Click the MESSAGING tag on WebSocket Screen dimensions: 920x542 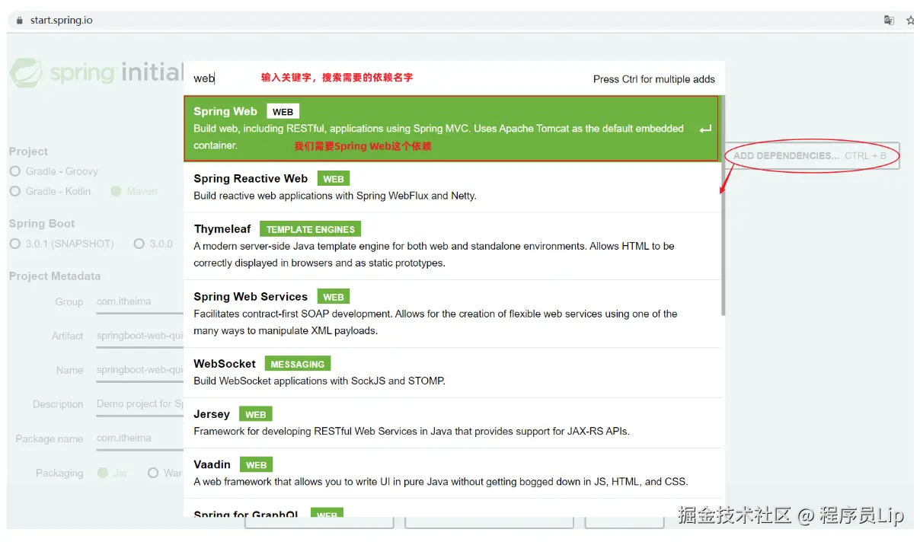point(298,364)
